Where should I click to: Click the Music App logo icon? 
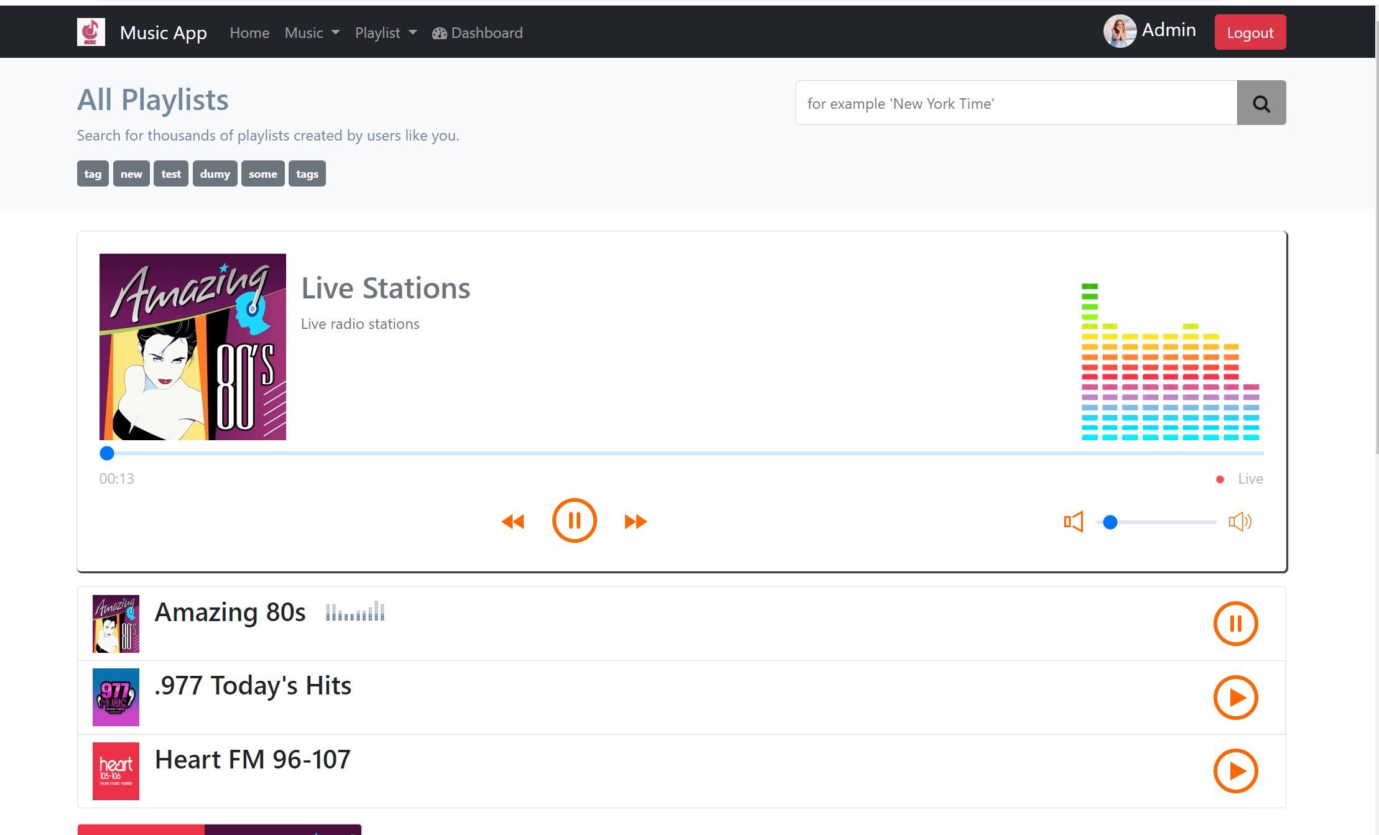[x=91, y=32]
